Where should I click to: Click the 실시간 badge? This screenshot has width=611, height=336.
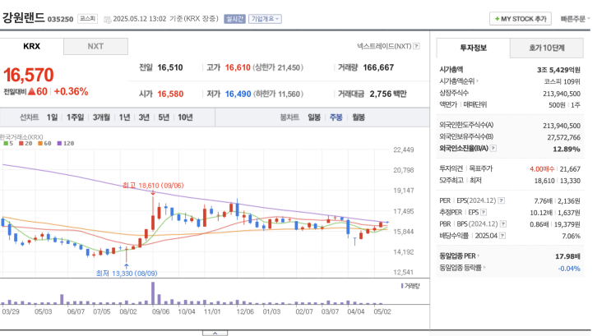[234, 19]
